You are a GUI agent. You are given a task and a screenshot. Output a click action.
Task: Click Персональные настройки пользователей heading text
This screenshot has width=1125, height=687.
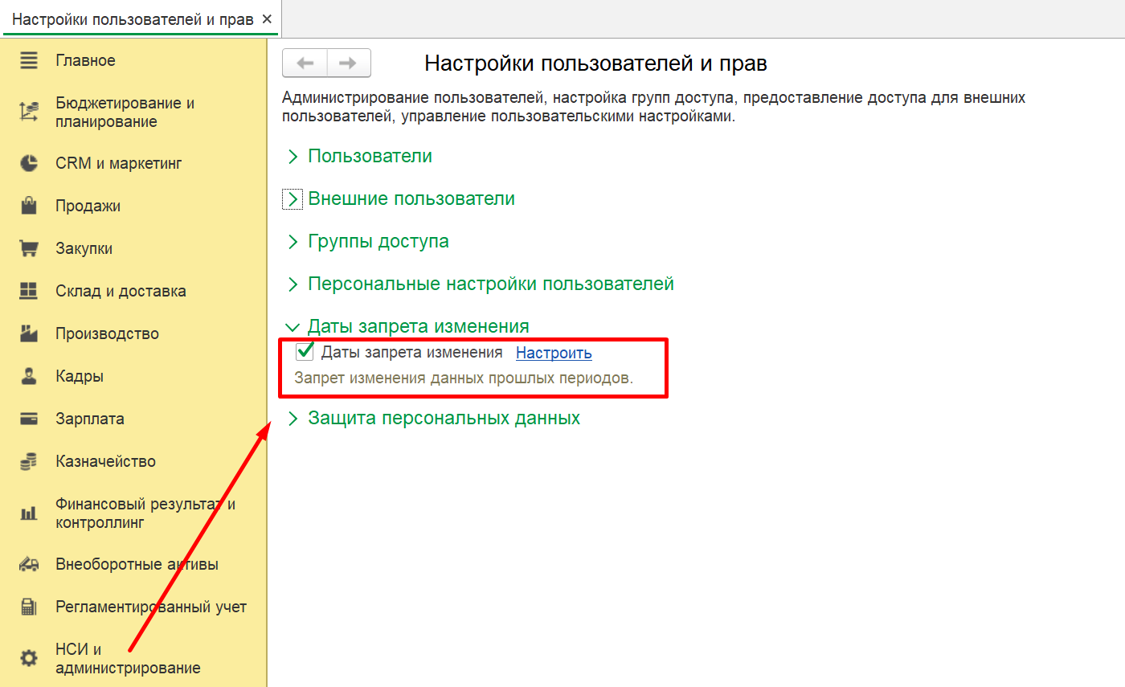491,284
